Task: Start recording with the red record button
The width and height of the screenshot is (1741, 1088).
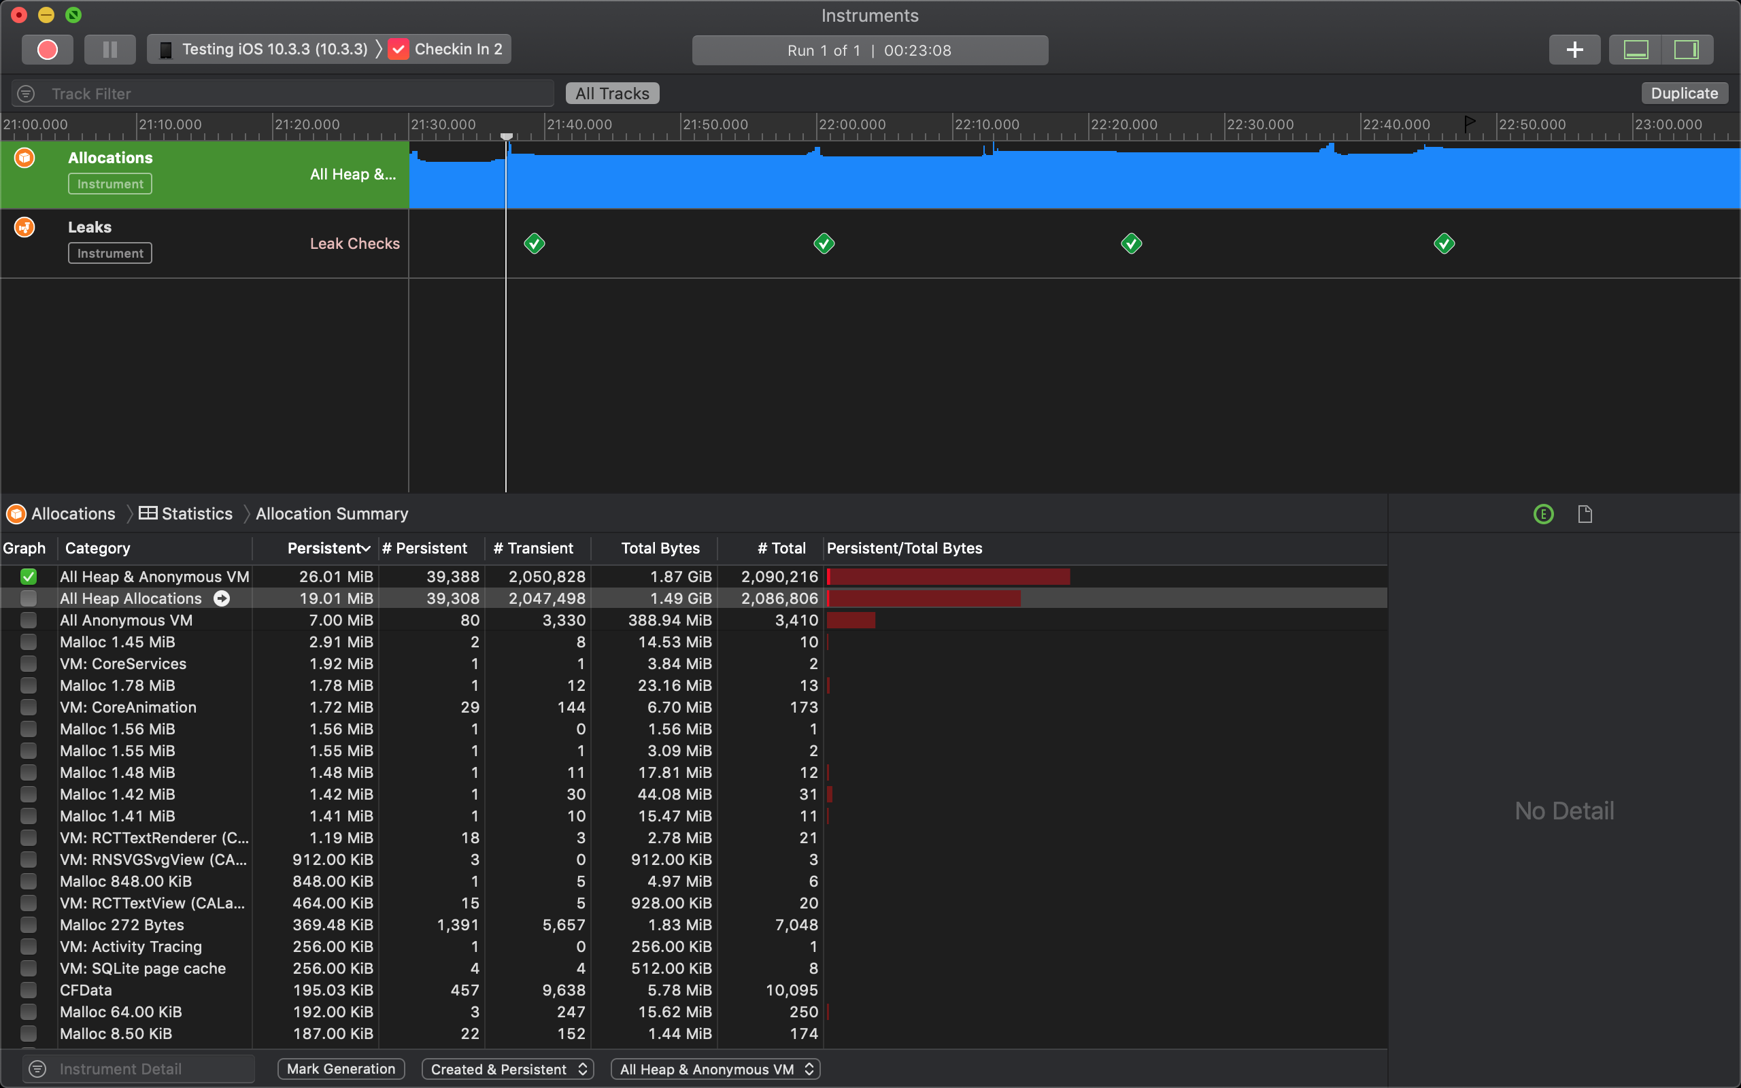Action: [47, 50]
